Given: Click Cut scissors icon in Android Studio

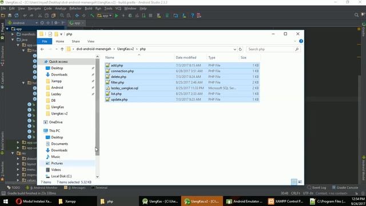Looking at the screenshot, I should pos(40,15).
